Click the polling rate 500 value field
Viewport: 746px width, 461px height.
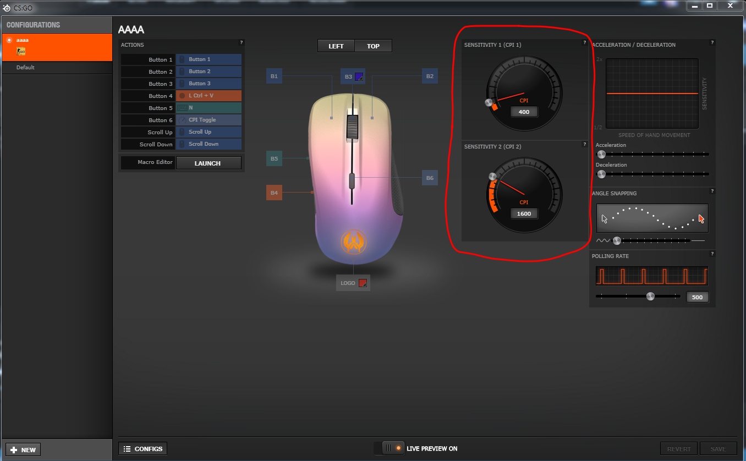(x=698, y=297)
